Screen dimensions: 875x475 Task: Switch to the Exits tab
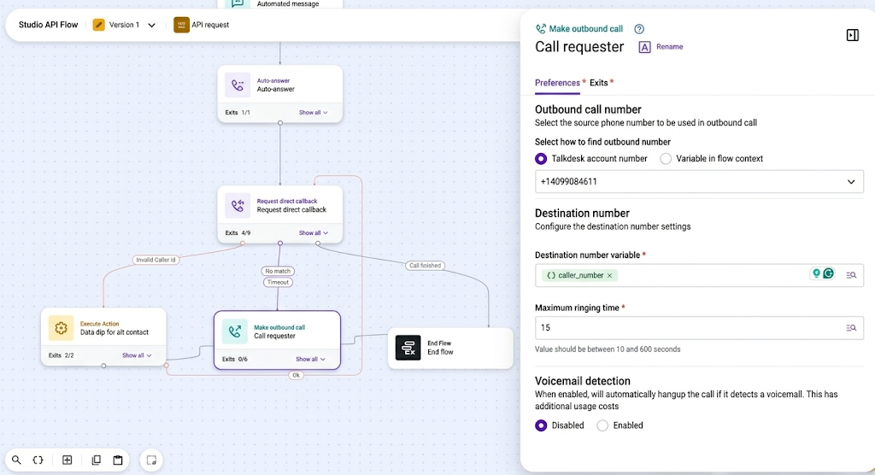(599, 83)
